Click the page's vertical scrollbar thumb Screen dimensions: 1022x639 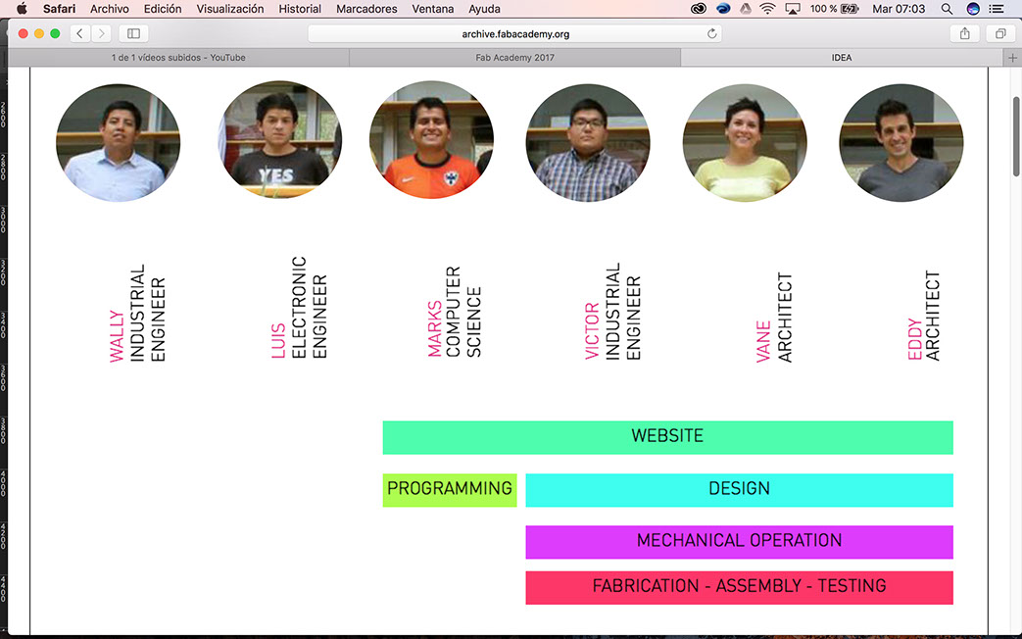pos(1016,136)
